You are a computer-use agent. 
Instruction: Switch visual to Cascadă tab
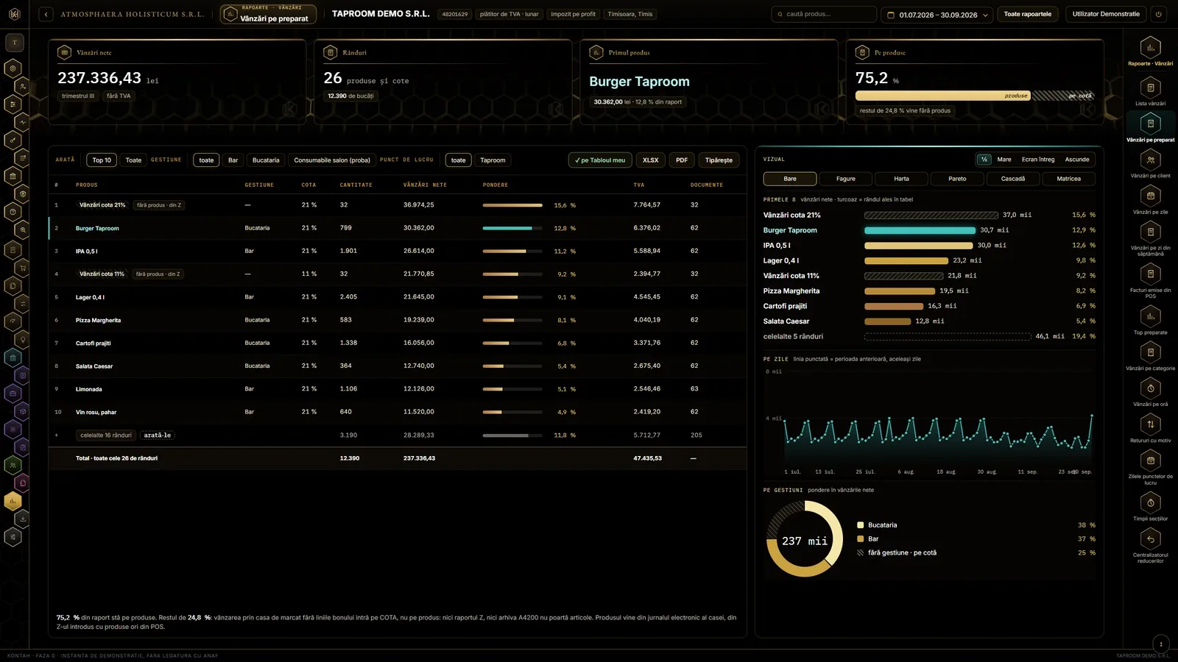click(1013, 179)
